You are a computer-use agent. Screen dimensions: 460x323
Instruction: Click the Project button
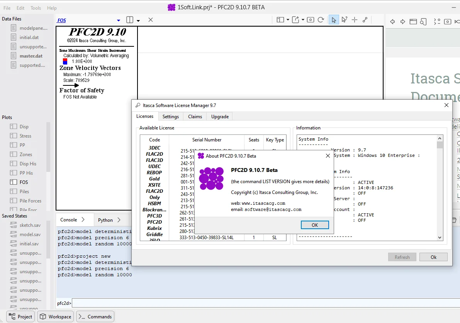20,316
